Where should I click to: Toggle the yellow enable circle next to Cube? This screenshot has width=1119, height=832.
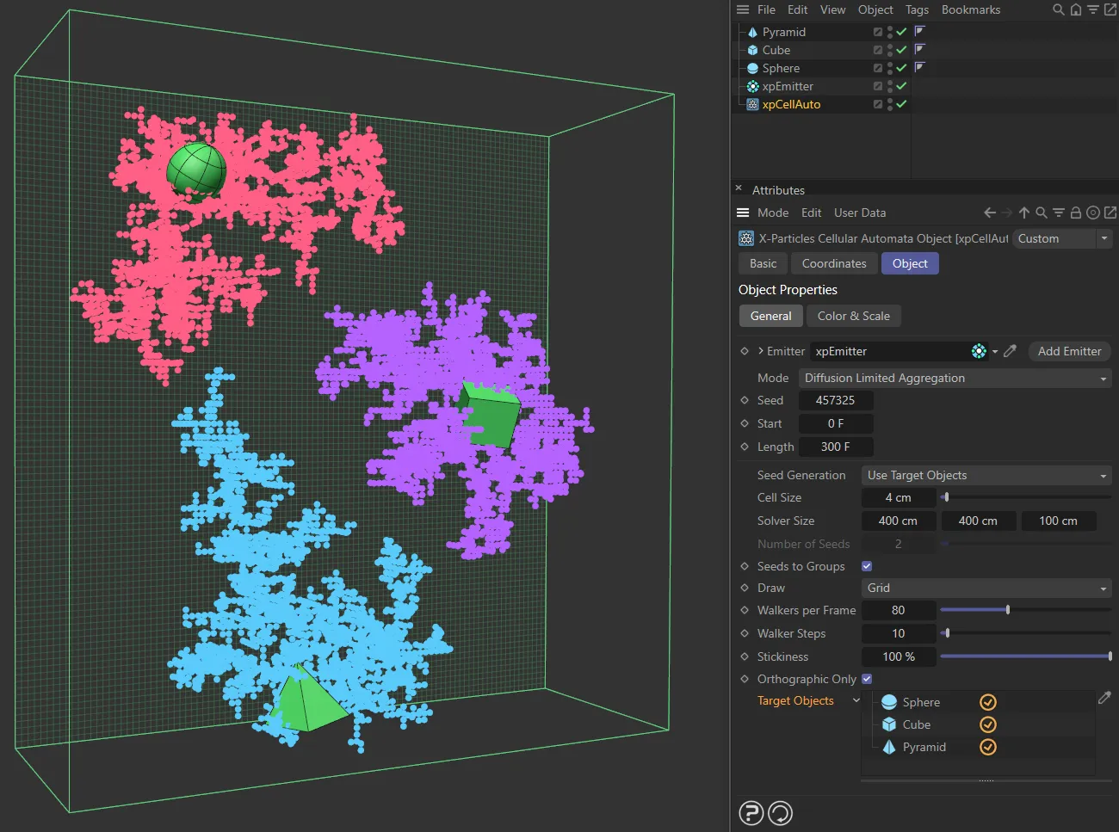coord(987,724)
